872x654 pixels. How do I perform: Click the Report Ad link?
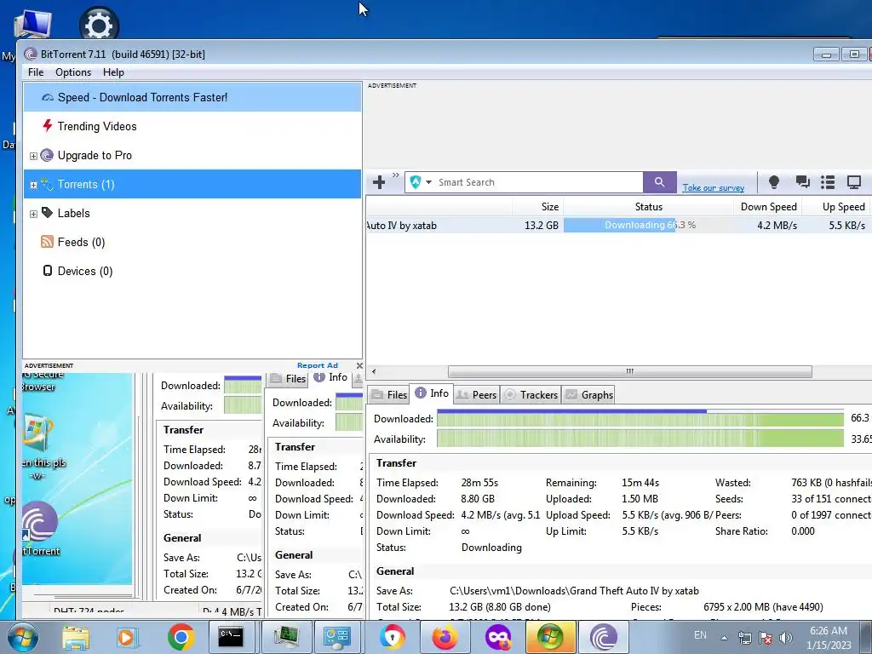point(318,365)
